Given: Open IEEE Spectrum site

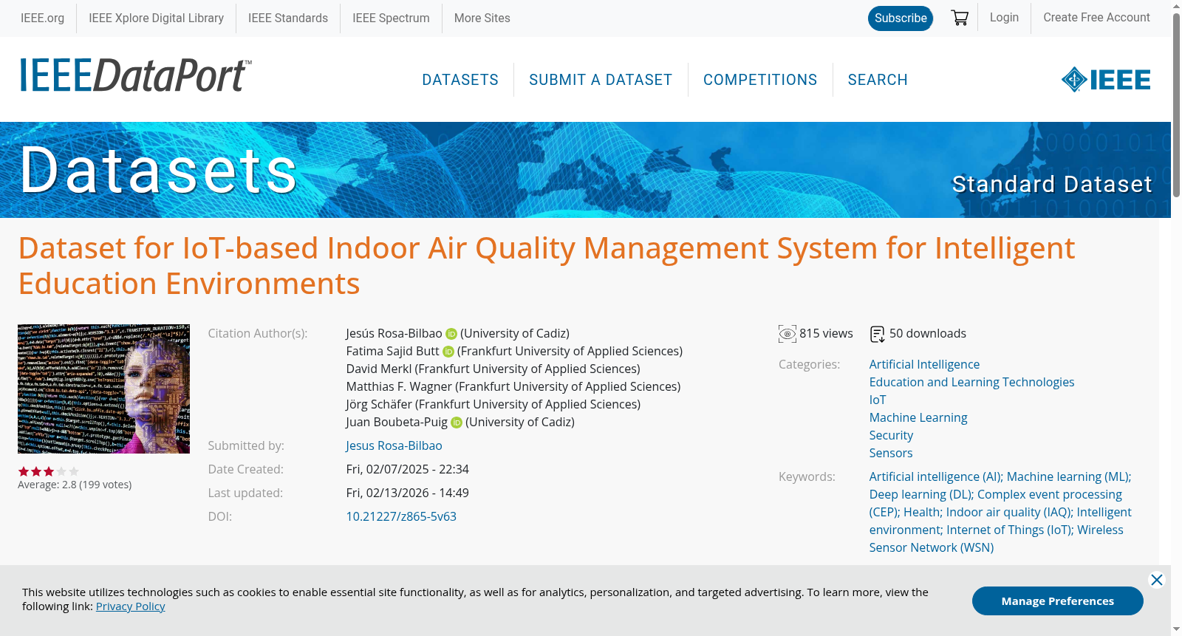Looking at the screenshot, I should (x=391, y=18).
